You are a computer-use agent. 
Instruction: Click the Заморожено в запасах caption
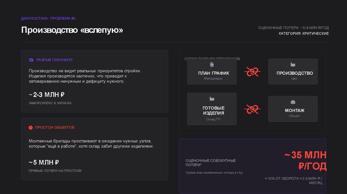pyautogui.click(x=50, y=103)
